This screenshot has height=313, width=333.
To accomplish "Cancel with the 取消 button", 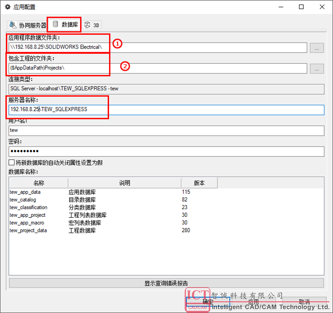I will click(x=304, y=302).
